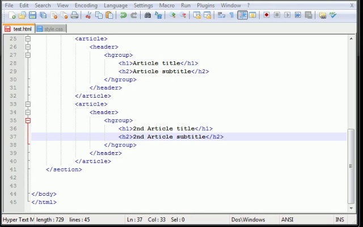Select the test.html tab
This screenshot has width=363, height=227.
(19, 29)
